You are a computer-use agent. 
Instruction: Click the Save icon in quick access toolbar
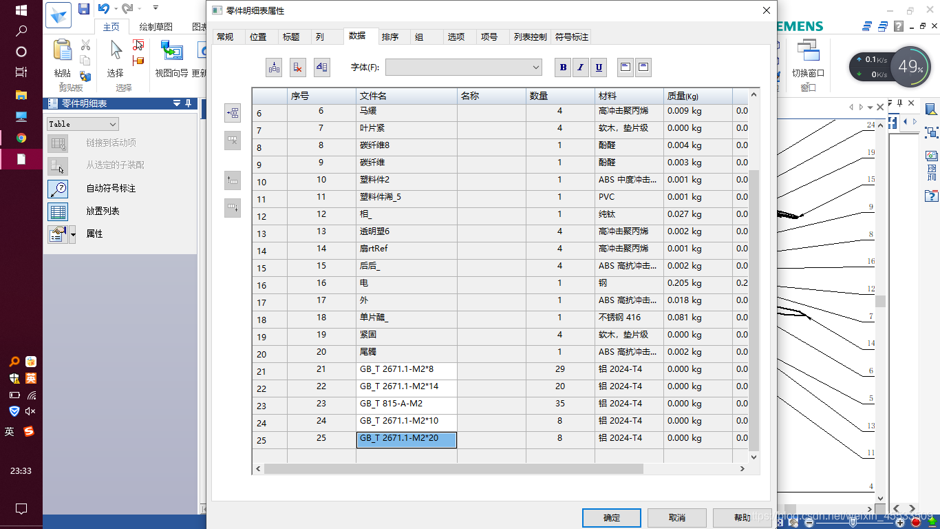pyautogui.click(x=84, y=9)
